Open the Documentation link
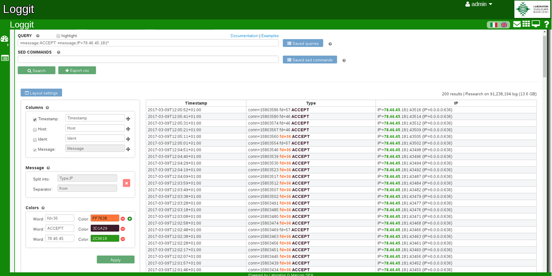This screenshot has height=276, width=552. pos(244,36)
